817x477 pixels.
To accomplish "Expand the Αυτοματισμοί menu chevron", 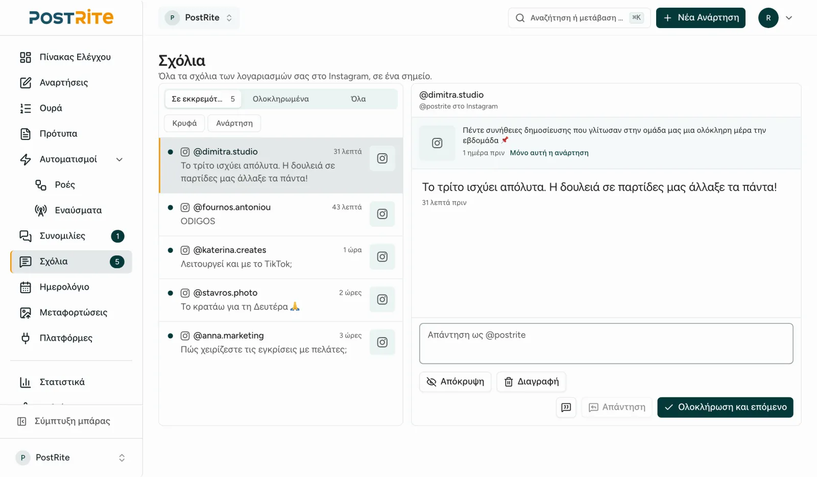I will pyautogui.click(x=119, y=159).
